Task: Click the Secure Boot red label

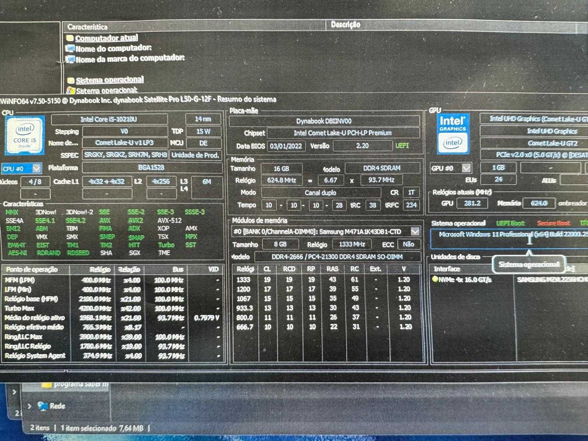Action: pos(553,223)
